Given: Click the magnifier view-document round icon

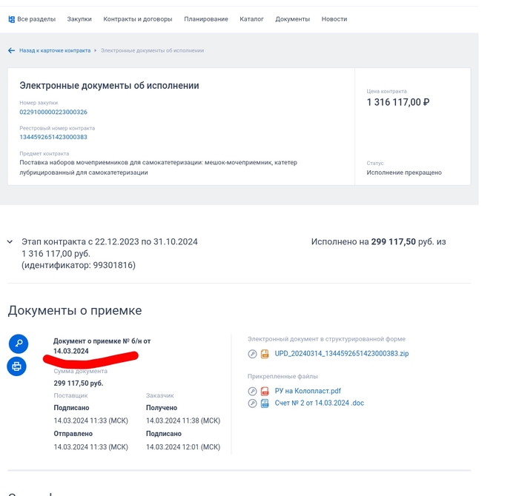Looking at the screenshot, I should tap(18, 343).
